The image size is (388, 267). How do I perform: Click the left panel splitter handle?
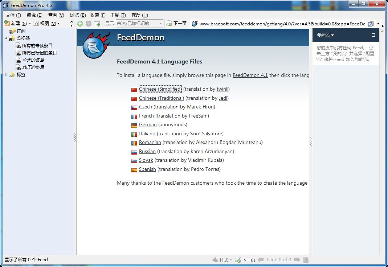pos(75,137)
